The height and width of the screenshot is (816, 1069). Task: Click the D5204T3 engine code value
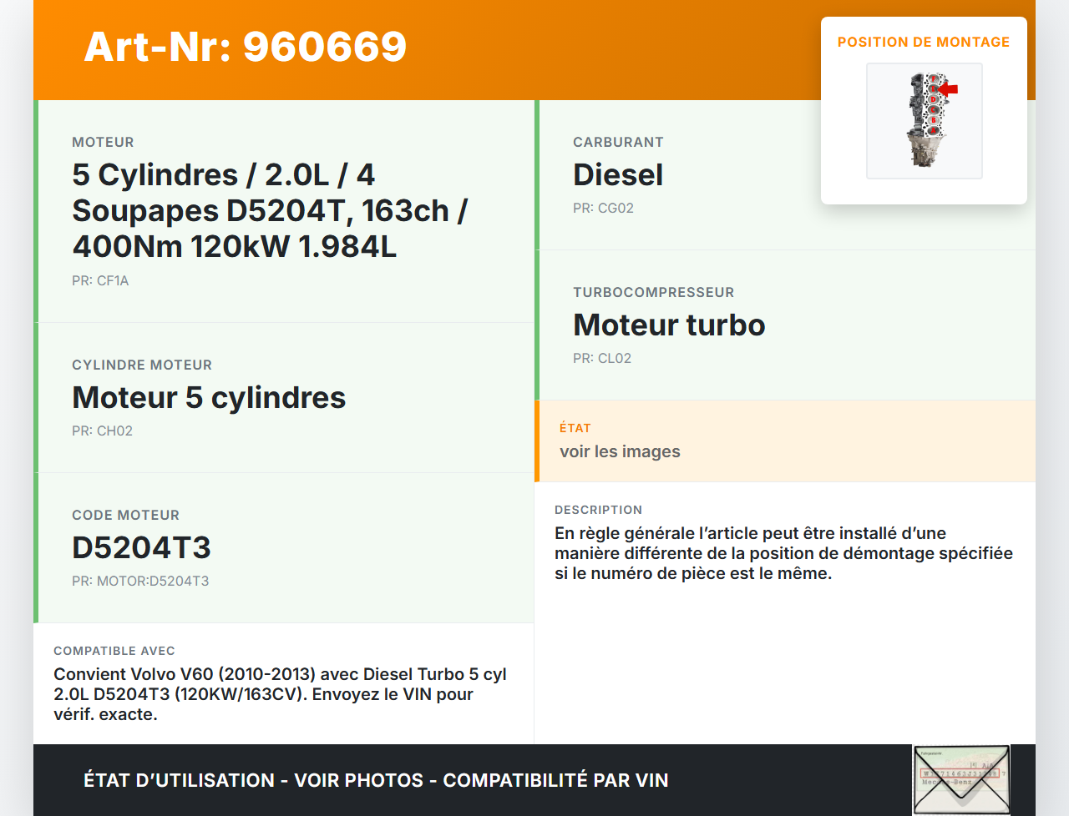pyautogui.click(x=141, y=547)
